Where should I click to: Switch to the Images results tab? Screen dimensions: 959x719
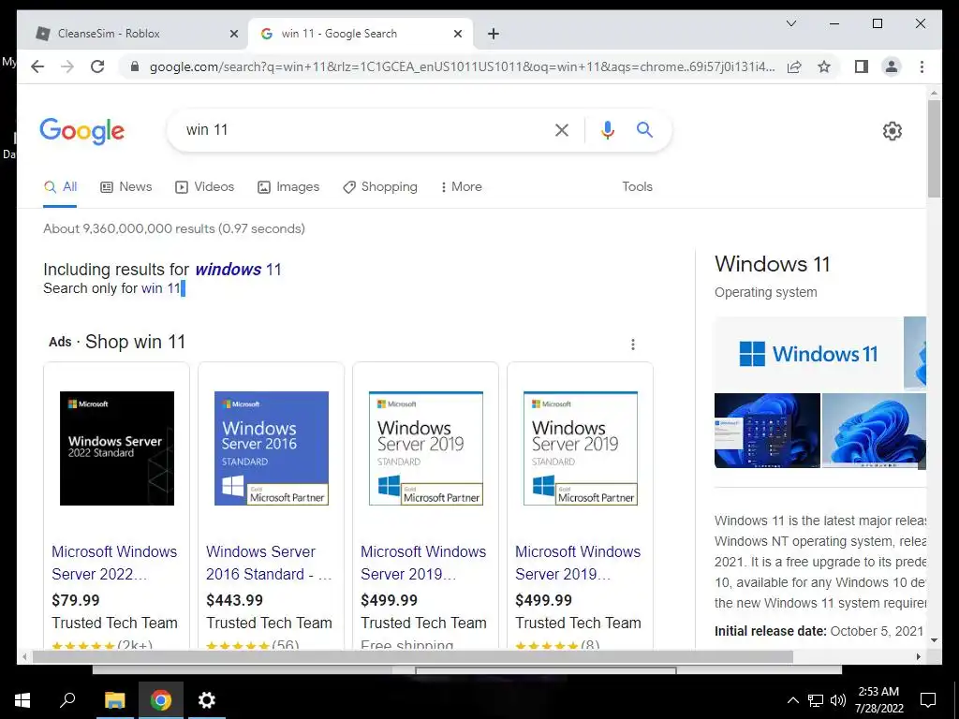[288, 187]
